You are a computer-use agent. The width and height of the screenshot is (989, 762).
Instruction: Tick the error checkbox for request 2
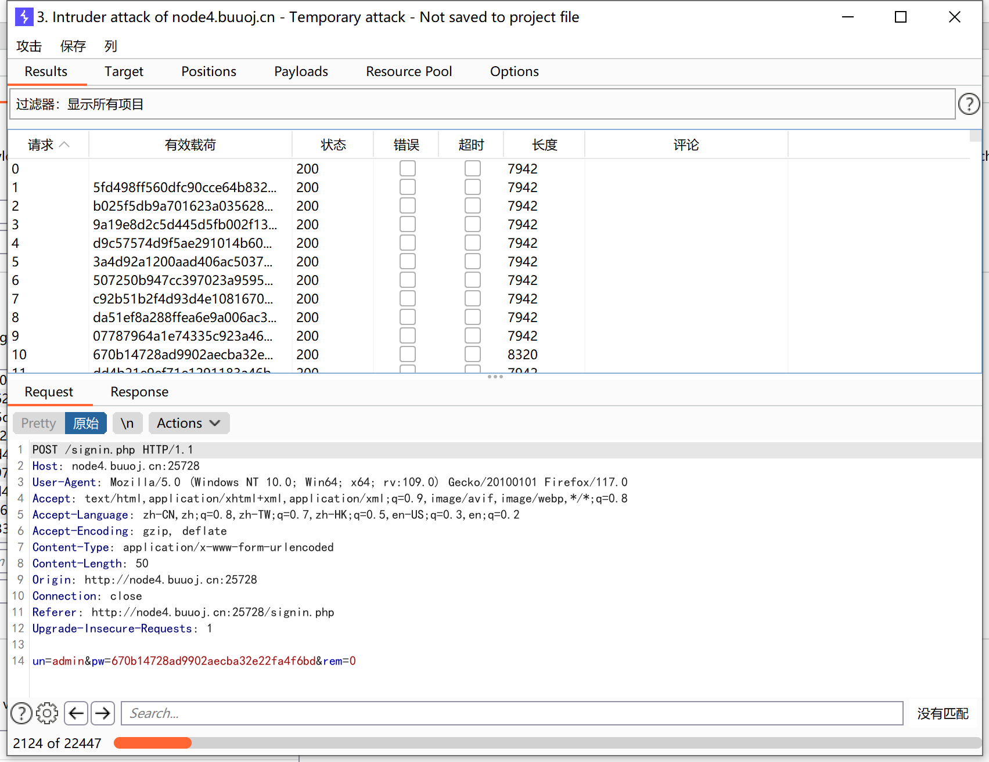click(408, 205)
